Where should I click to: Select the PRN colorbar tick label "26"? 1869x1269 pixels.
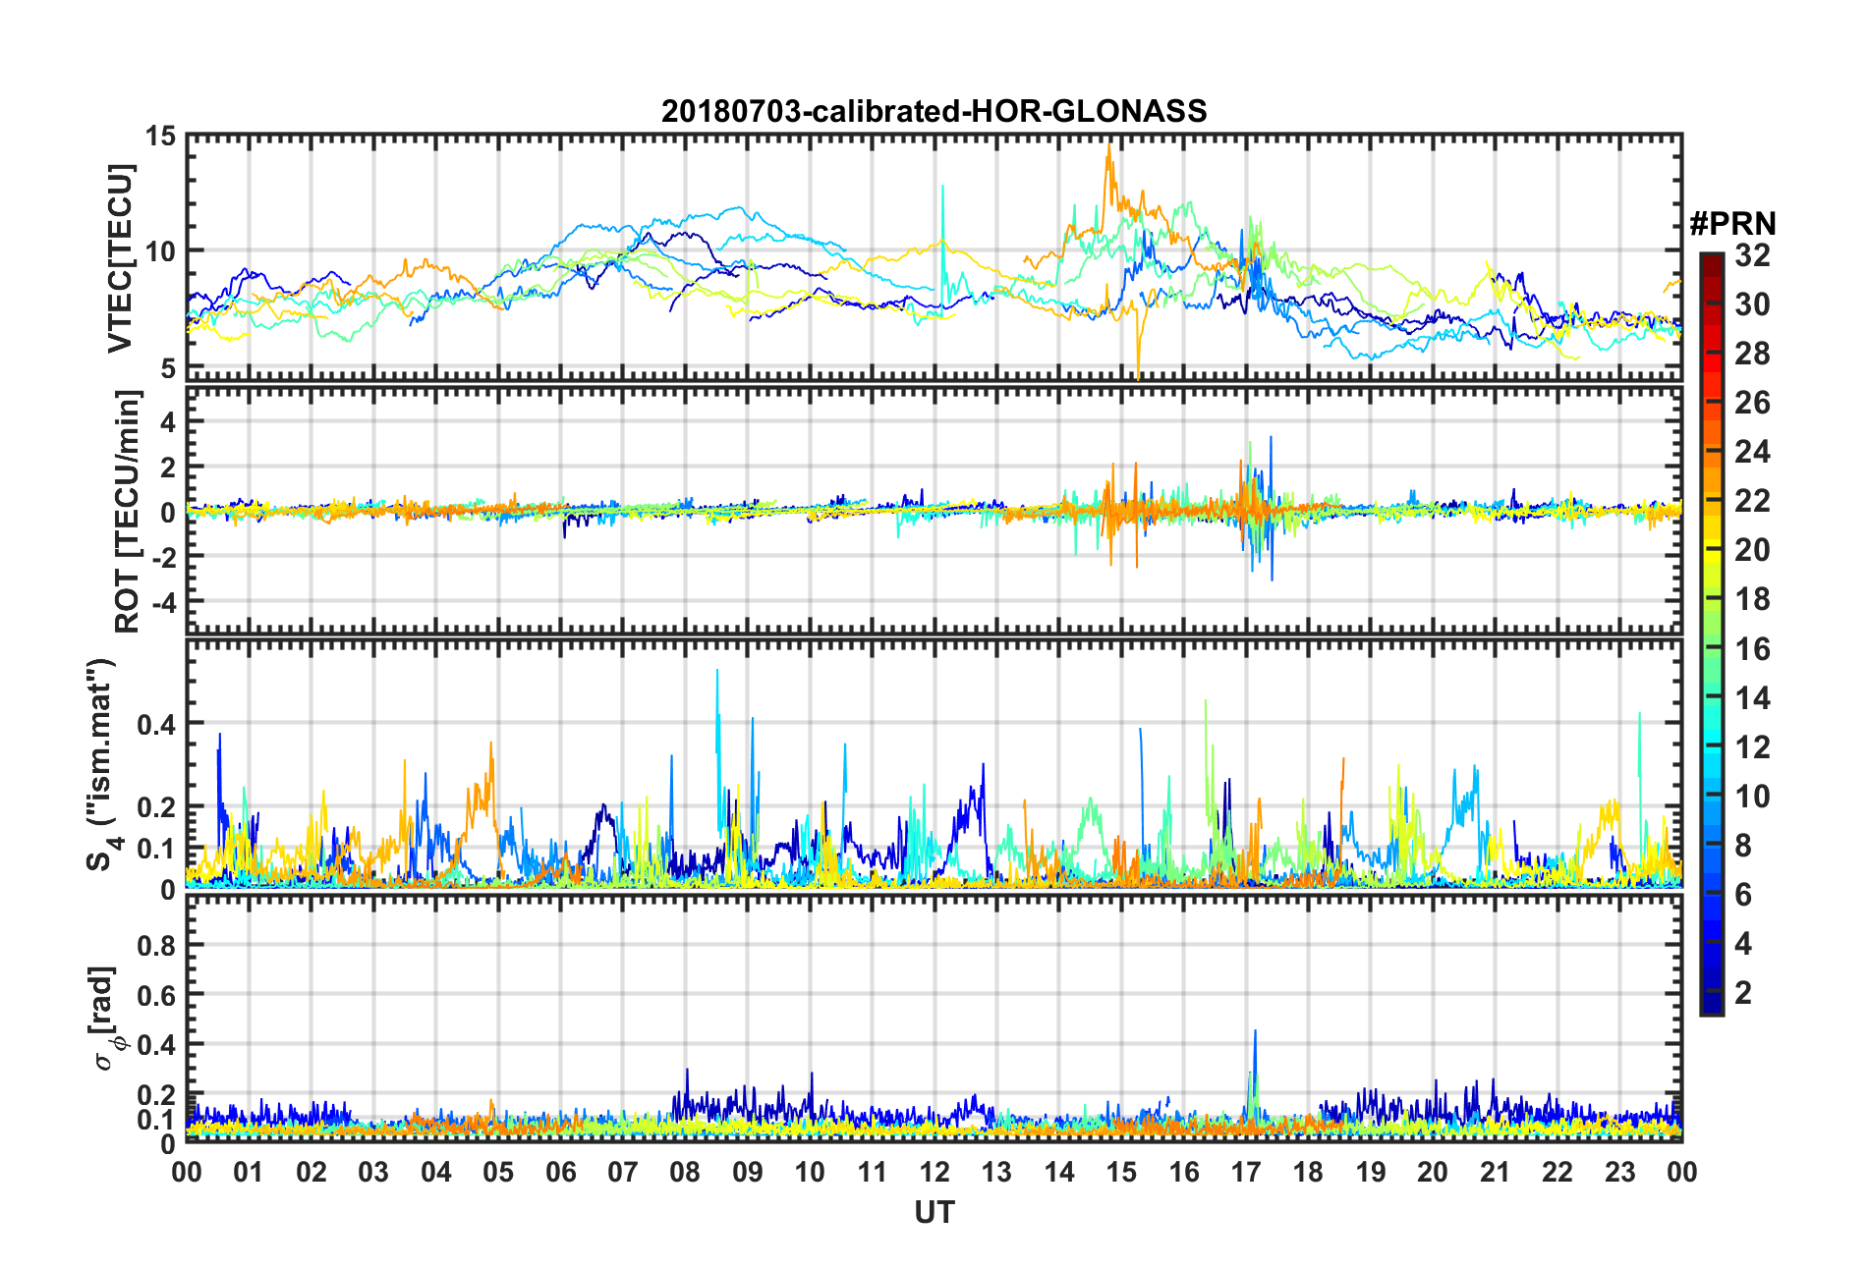pos(1752,403)
